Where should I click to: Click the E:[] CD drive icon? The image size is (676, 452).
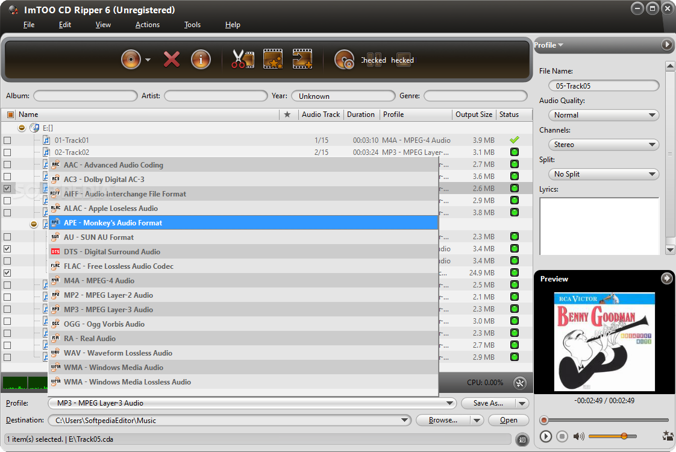(34, 128)
